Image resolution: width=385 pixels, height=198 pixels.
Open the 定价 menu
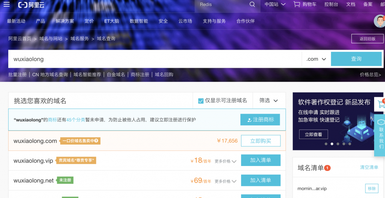click(89, 21)
